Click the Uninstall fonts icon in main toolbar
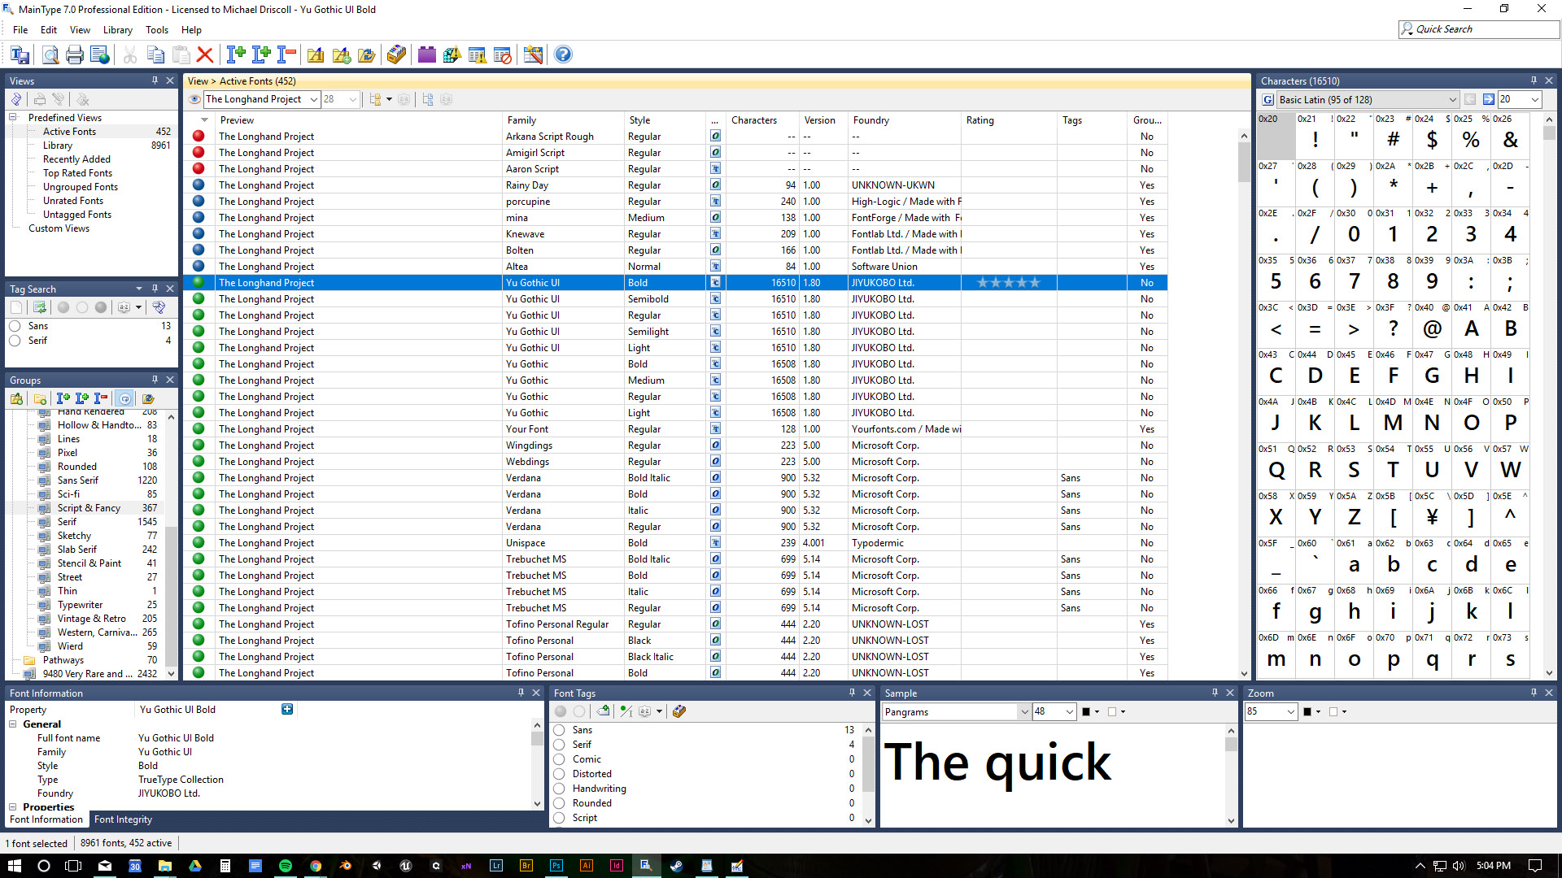 [x=286, y=54]
